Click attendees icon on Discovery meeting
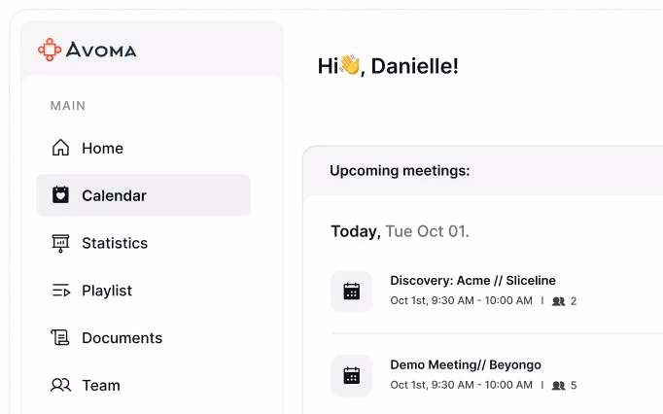This screenshot has width=663, height=414. tap(558, 301)
